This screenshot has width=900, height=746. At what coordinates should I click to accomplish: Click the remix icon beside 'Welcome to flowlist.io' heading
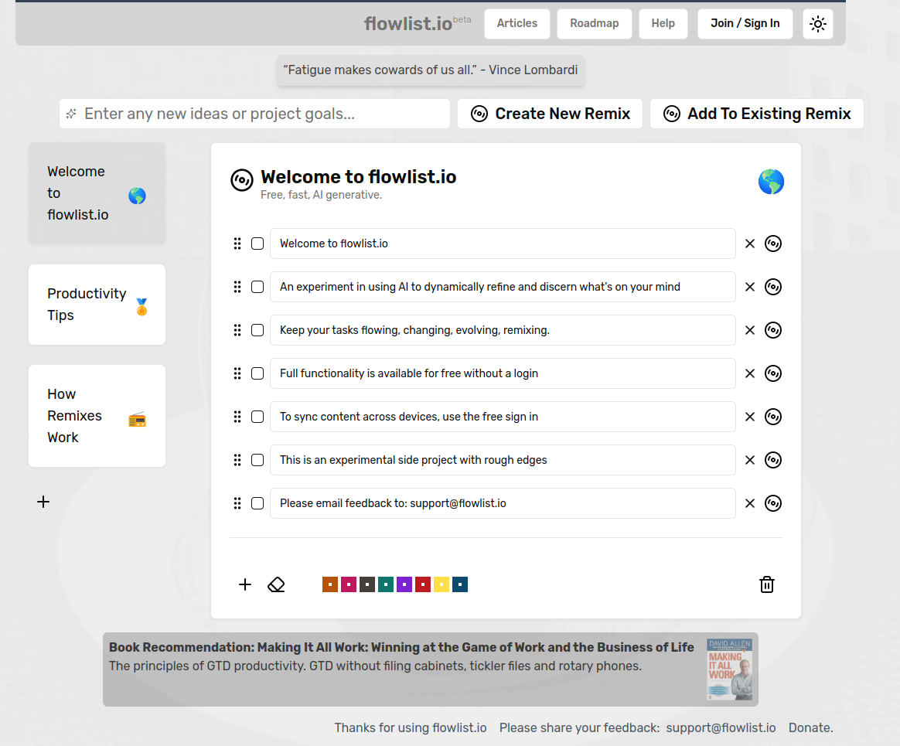pos(242,180)
